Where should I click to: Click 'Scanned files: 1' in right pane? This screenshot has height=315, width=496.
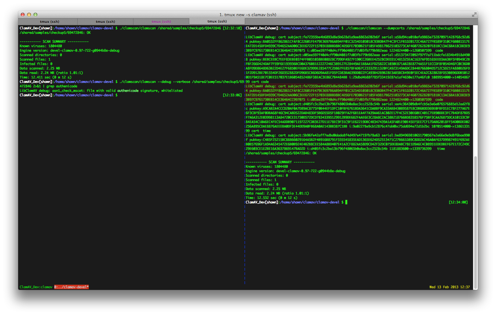point(261,180)
